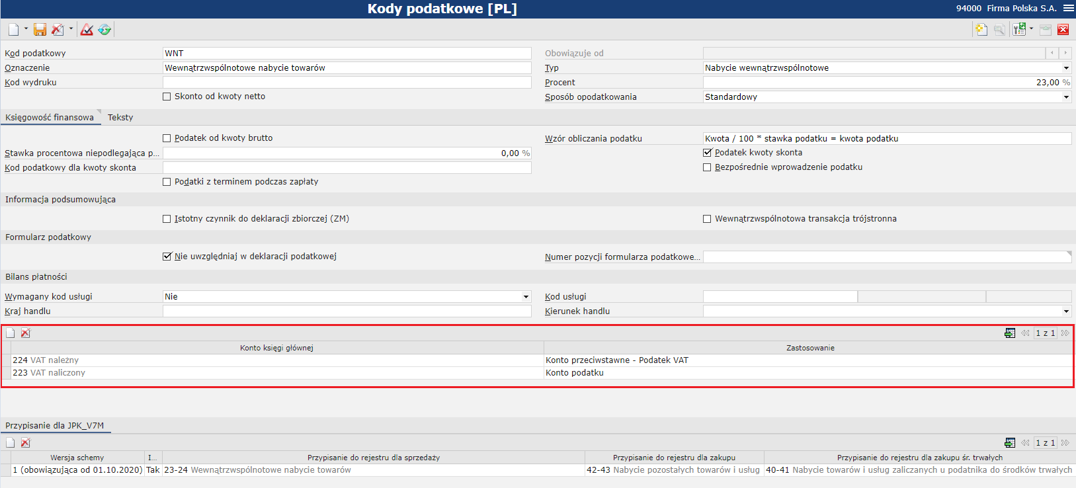The image size is (1076, 488).
Task: Step Obowiązuje od to the next date
Action: [x=1065, y=53]
